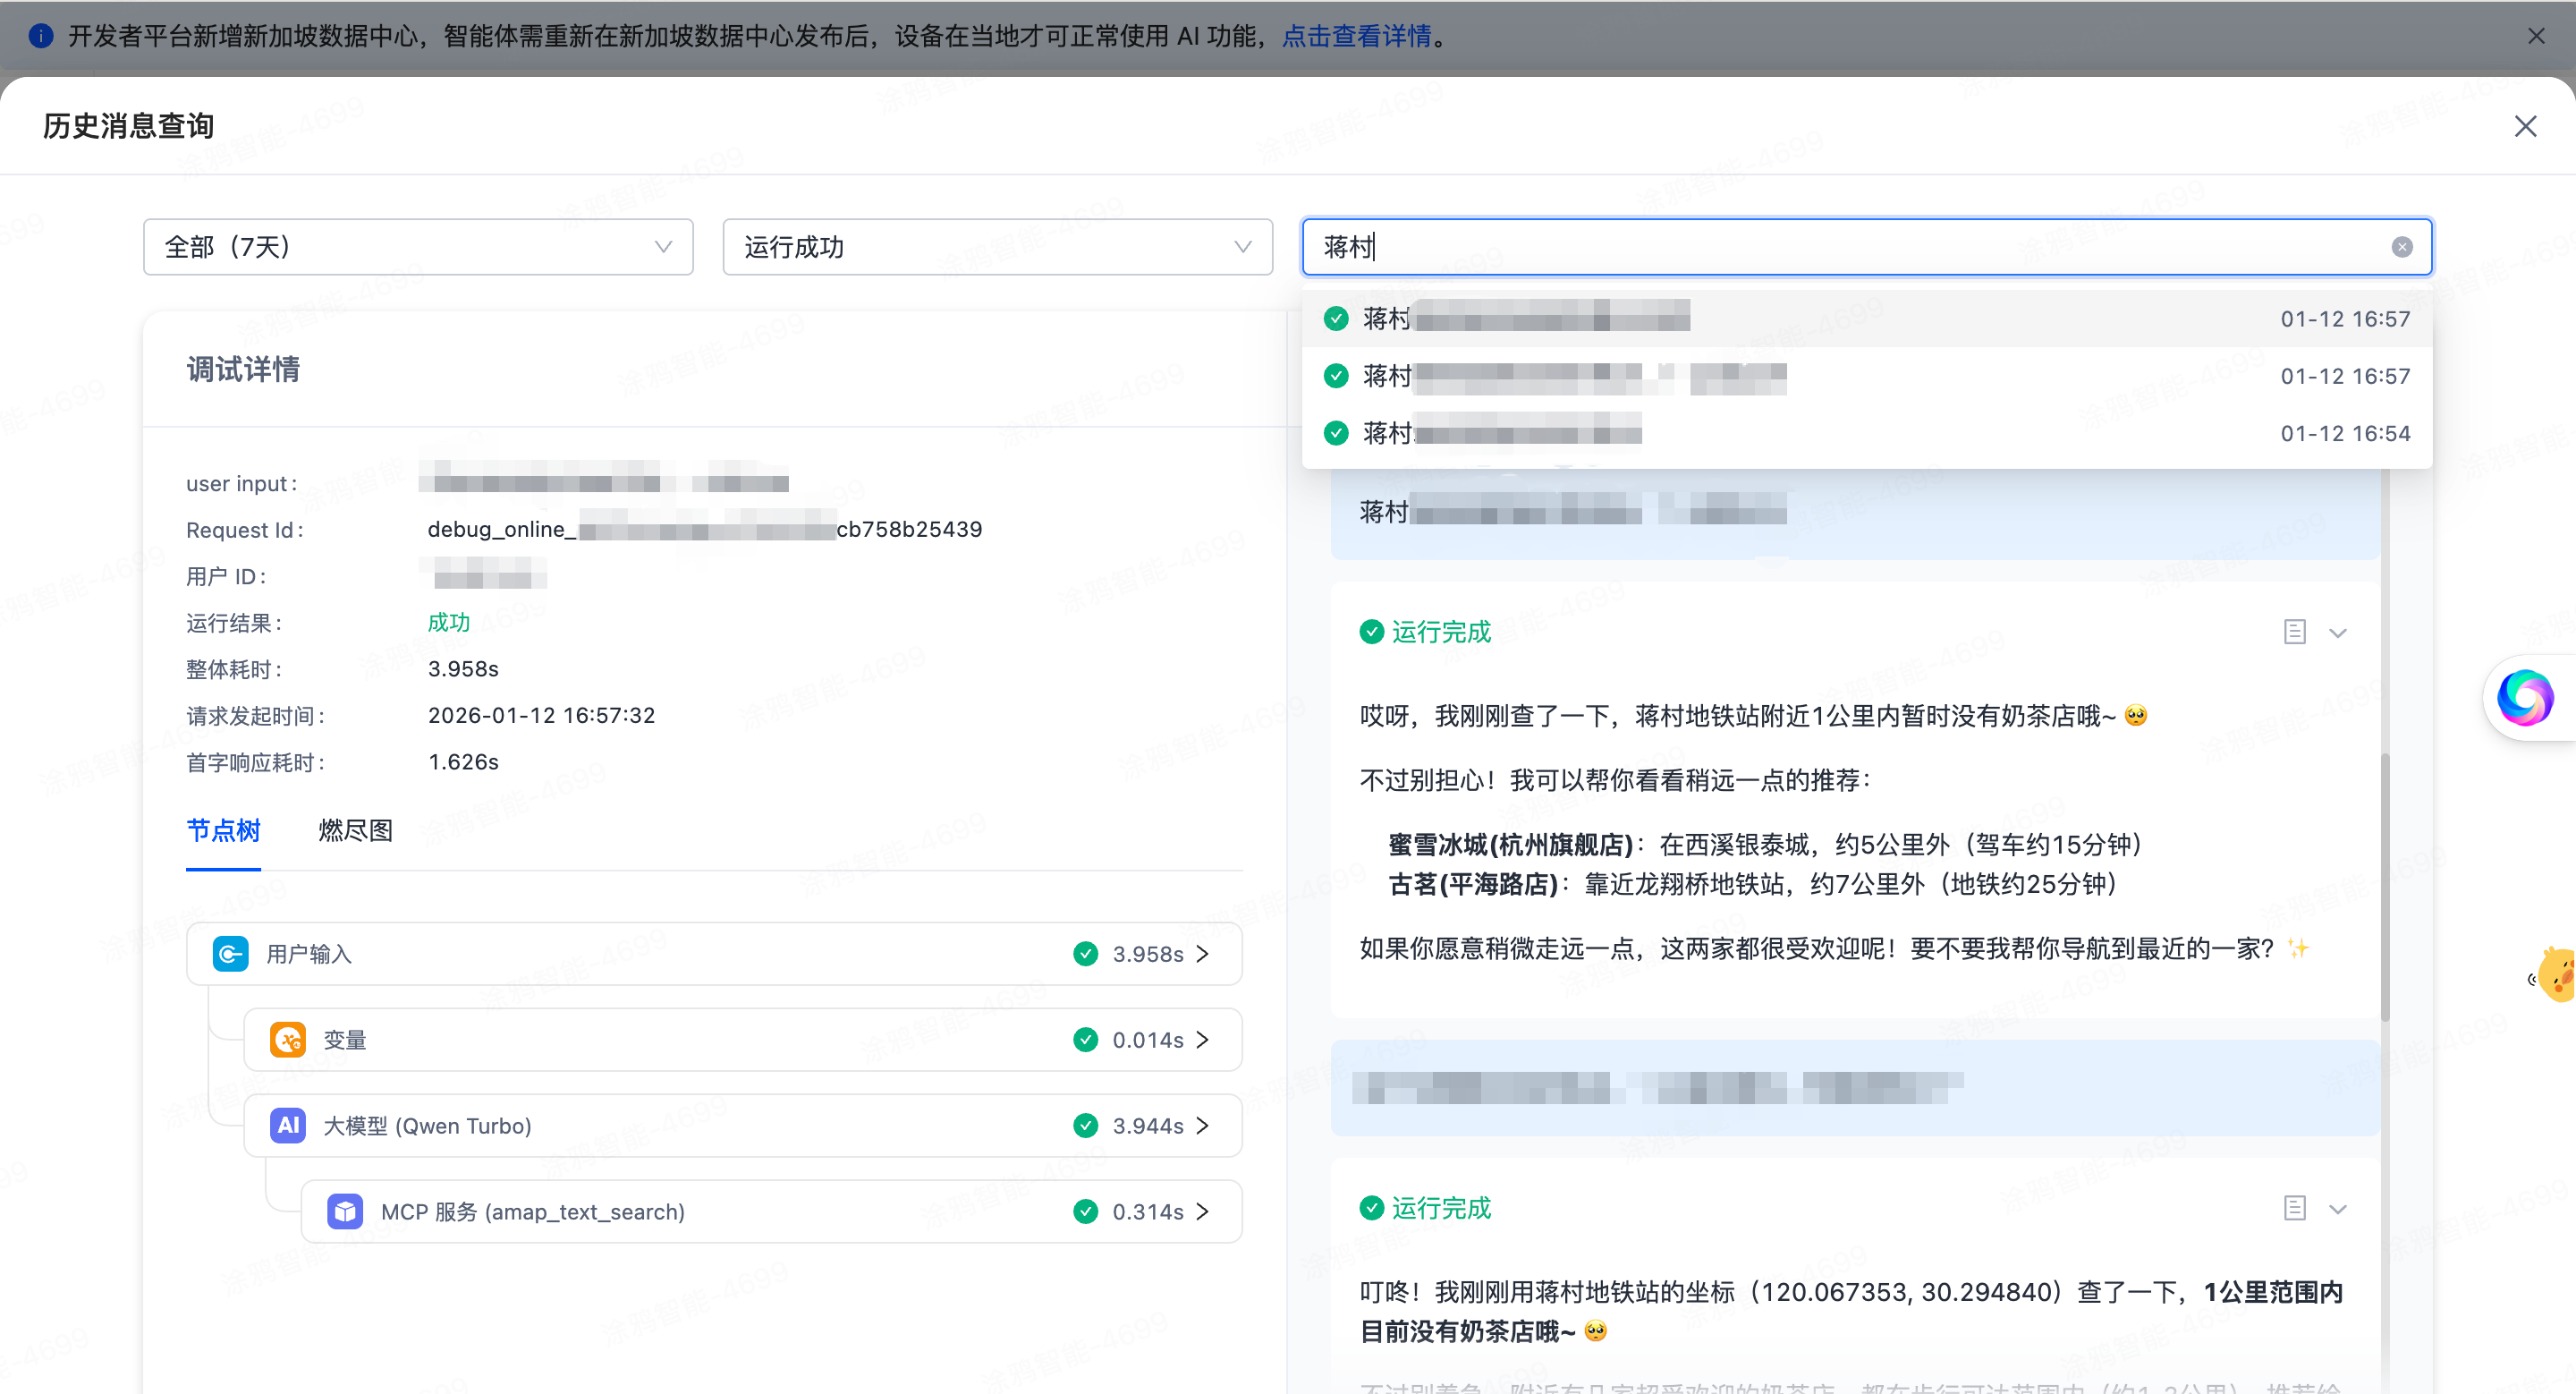Click the AI icon on 大模型 (Qwen Turbo) node
2576x1394 pixels.
click(287, 1125)
